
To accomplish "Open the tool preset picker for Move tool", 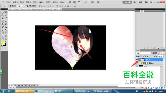I will pos(4,6).
